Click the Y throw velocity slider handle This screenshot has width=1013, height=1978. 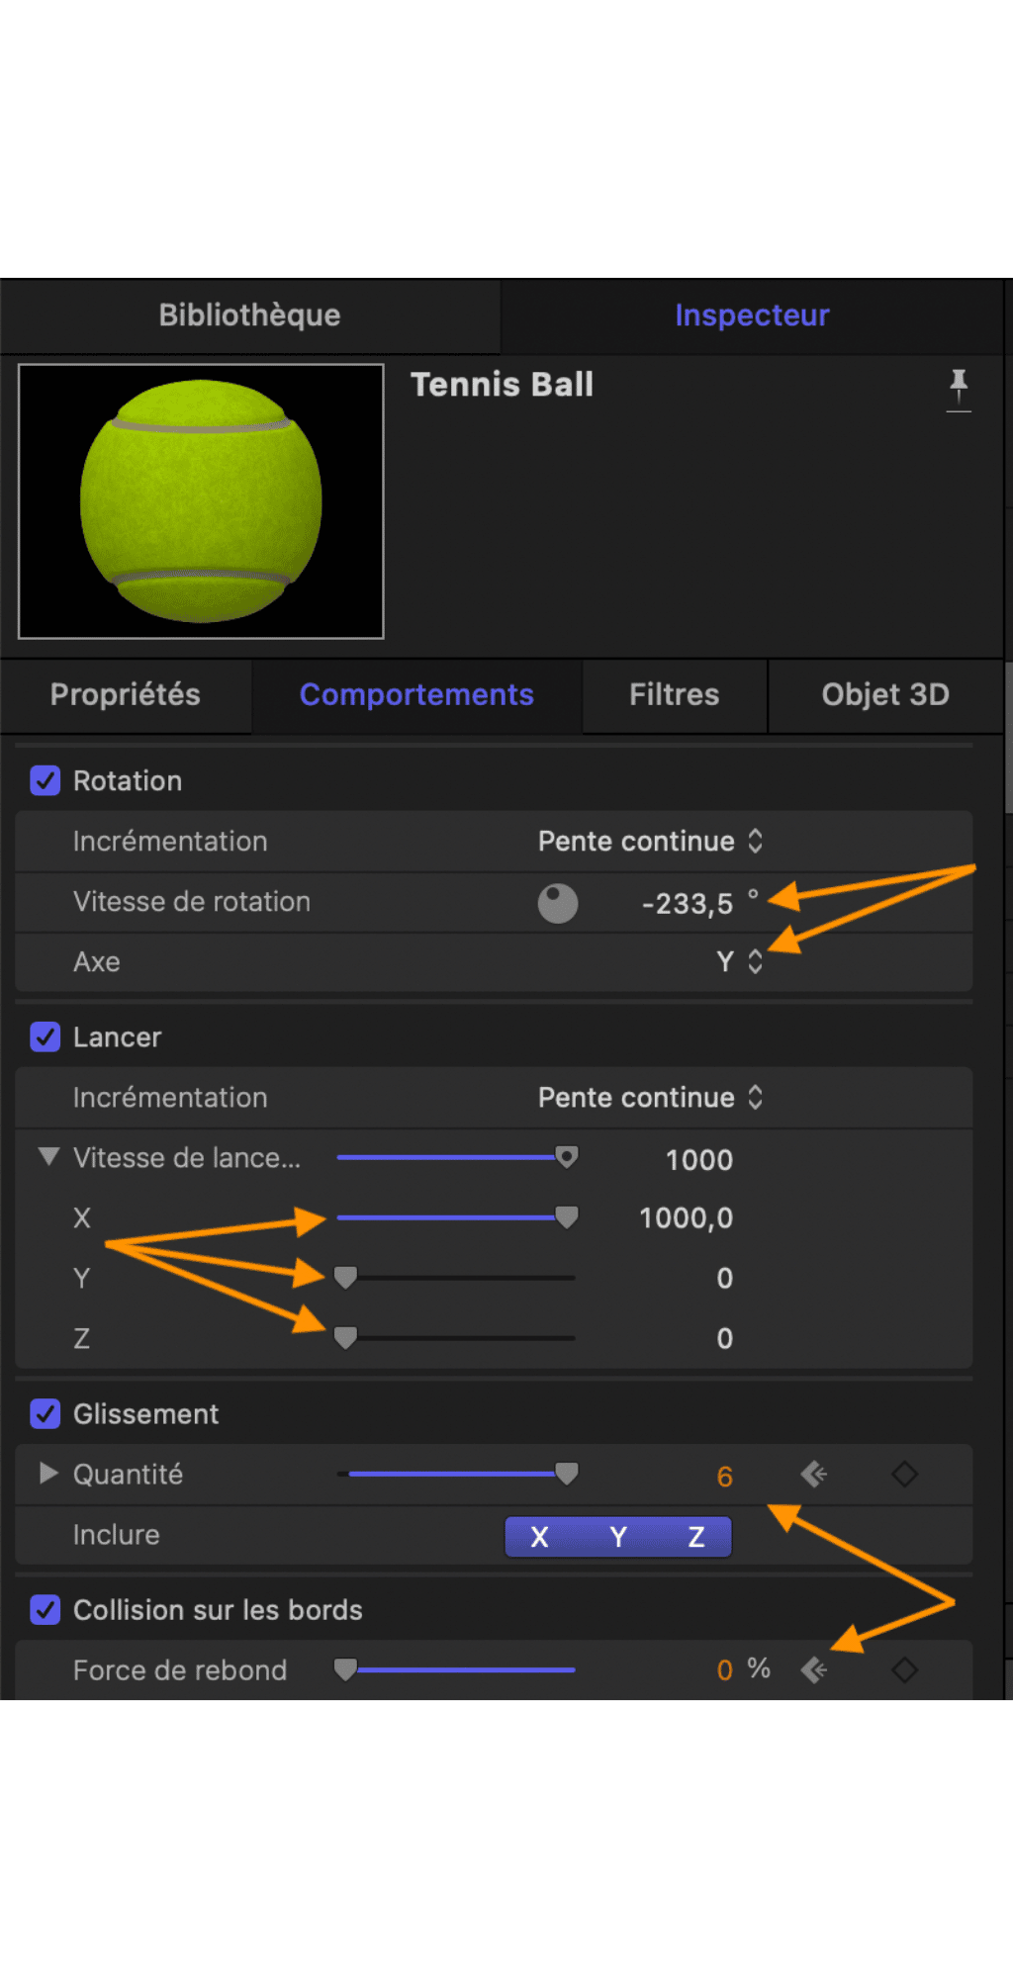click(345, 1278)
